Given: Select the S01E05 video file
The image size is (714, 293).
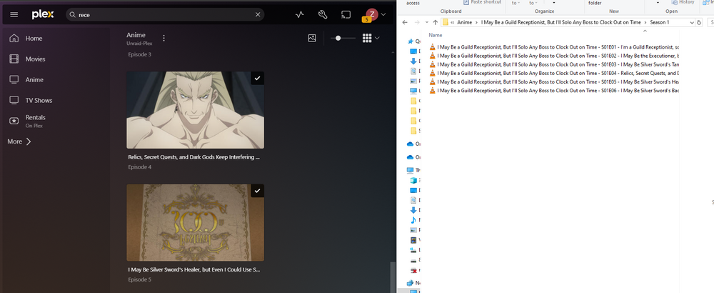Looking at the screenshot, I should pyautogui.click(x=554, y=81).
